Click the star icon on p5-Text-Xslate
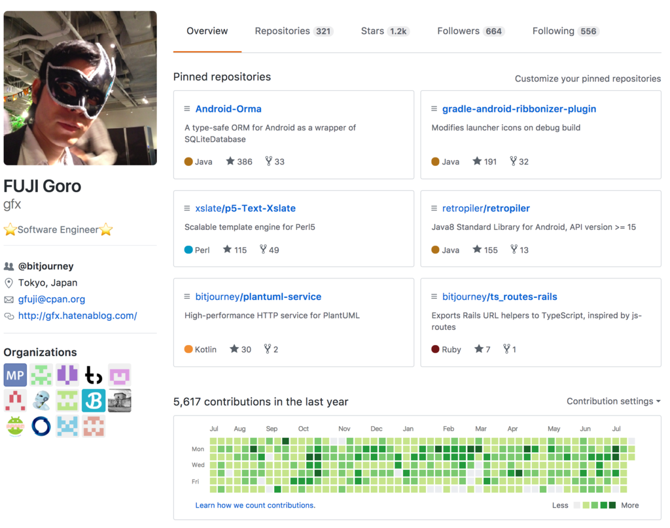Image resolution: width=670 pixels, height=528 pixels. pyautogui.click(x=227, y=249)
